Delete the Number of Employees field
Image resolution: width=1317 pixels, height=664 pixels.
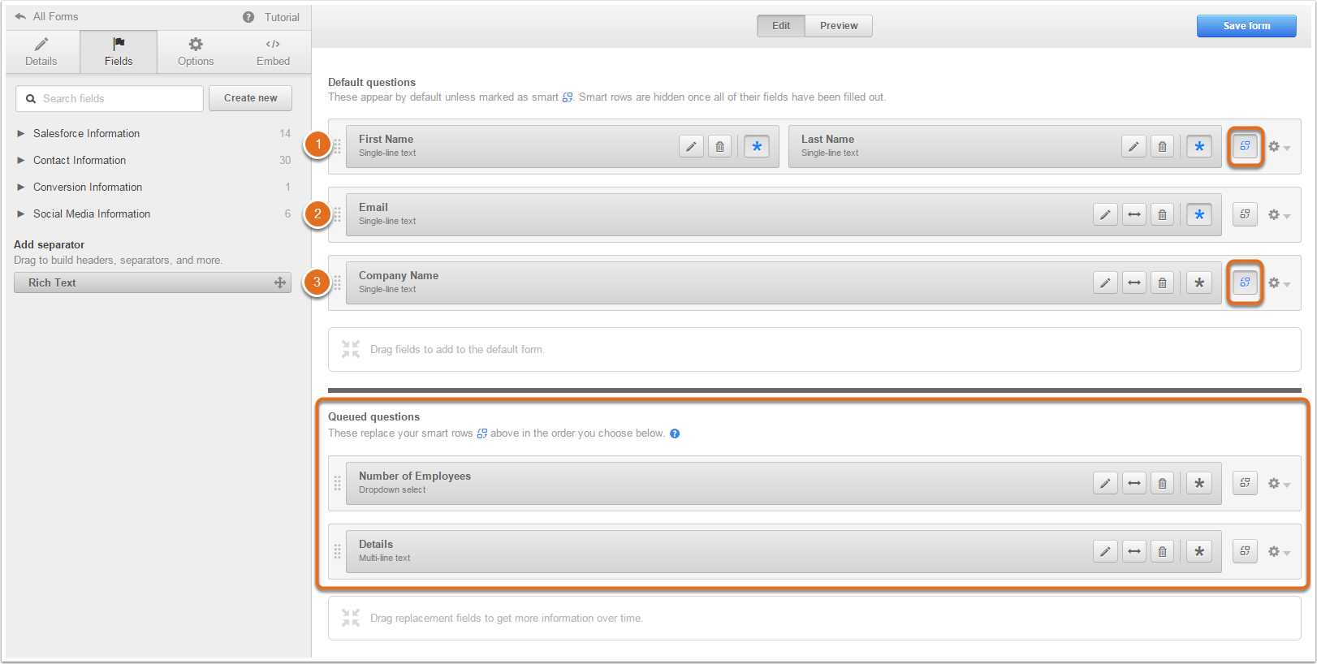[1162, 483]
